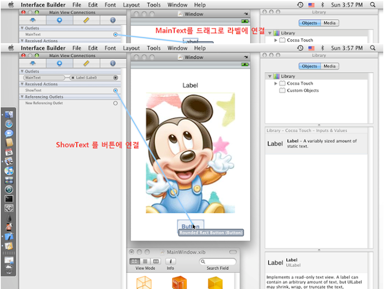Switch to the Media tab in Library
Image resolution: width=384 pixels, height=289 pixels.
point(330,66)
